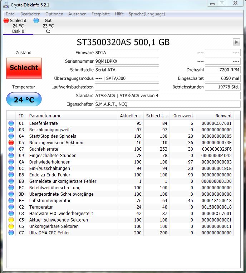Click blue status dot for Luftstromtemperatur
The image size is (246, 273).
pyautogui.click(x=11, y=200)
